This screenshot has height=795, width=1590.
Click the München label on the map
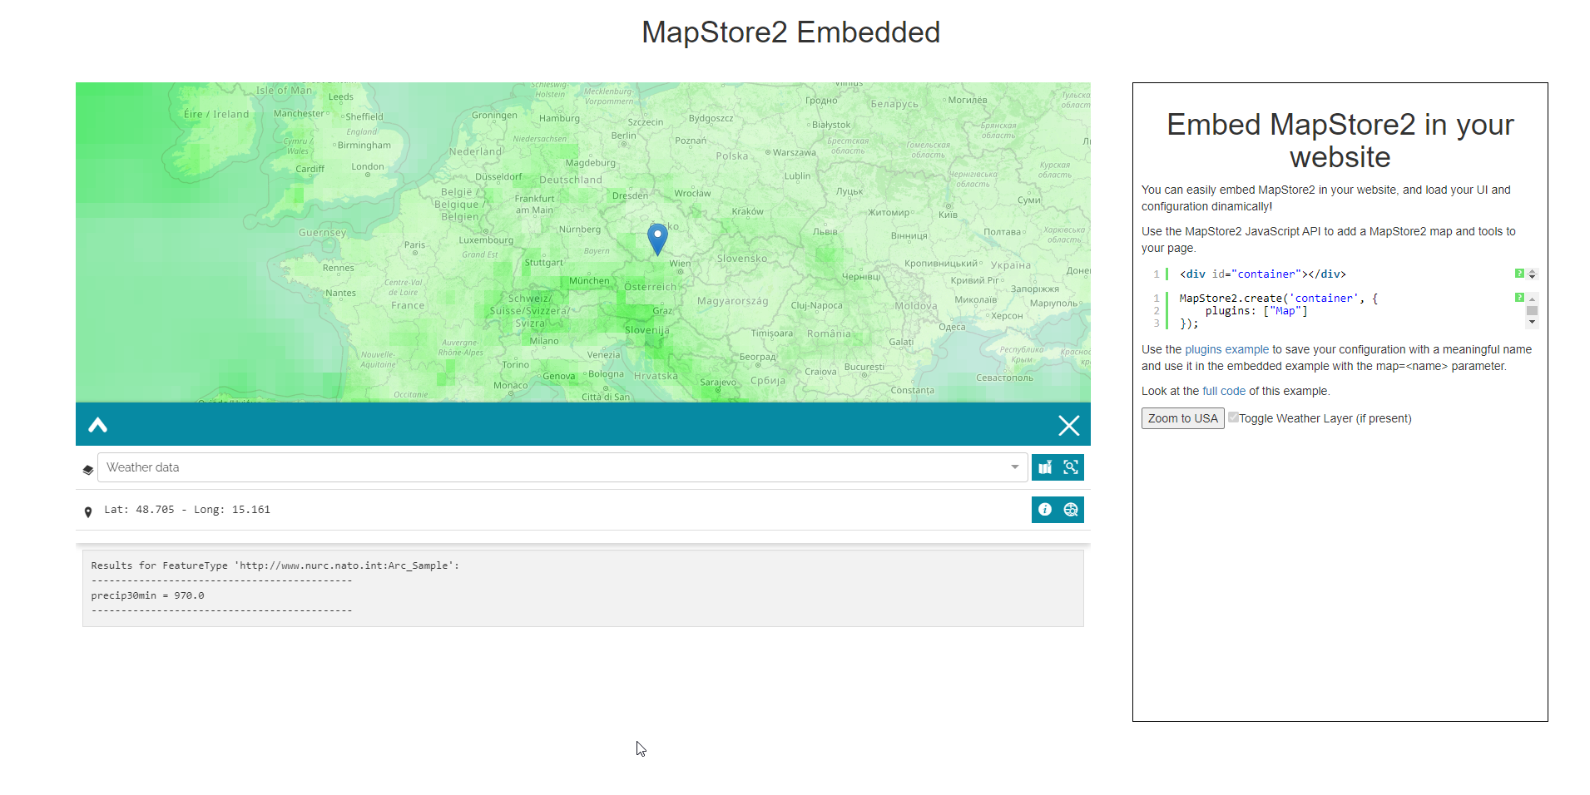click(x=589, y=281)
